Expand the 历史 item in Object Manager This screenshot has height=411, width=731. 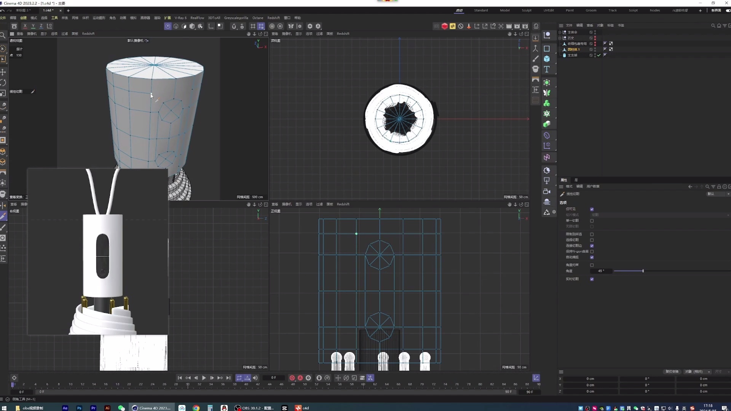(560, 38)
